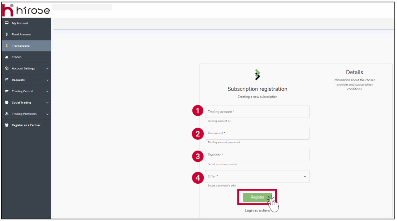Expand the Requests menu chevron

47,80
